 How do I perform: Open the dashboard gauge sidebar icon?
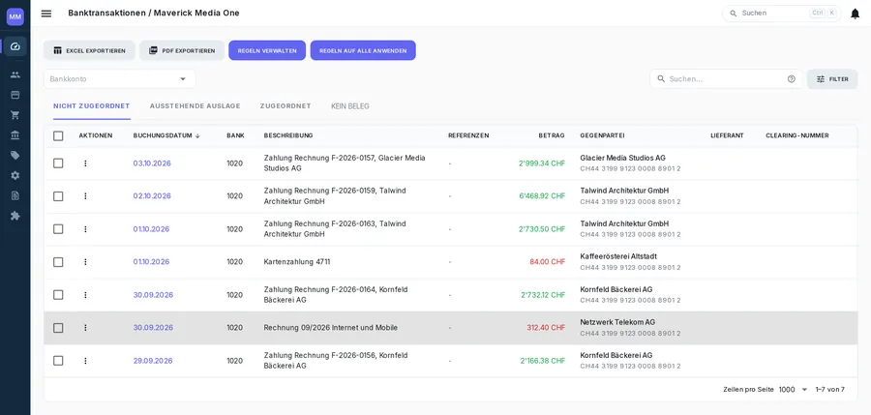(x=15, y=46)
